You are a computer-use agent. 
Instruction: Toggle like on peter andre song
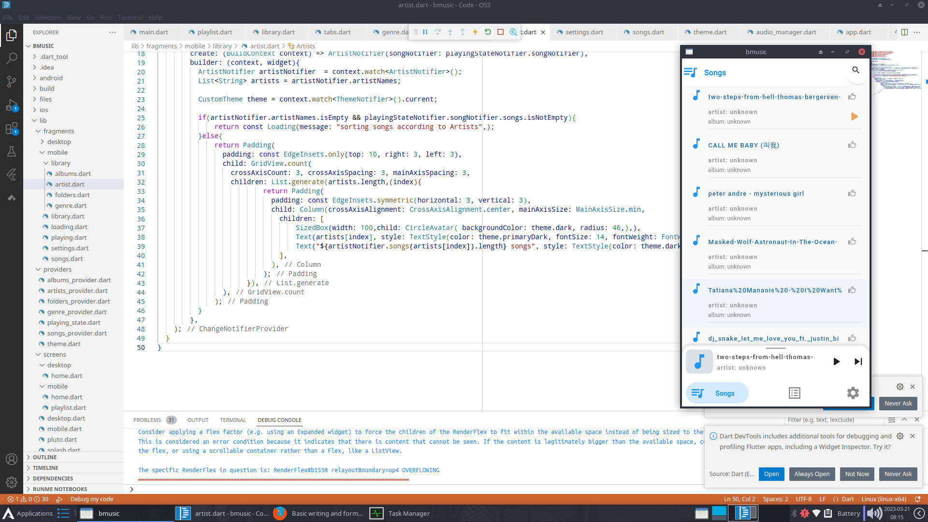[x=852, y=193]
